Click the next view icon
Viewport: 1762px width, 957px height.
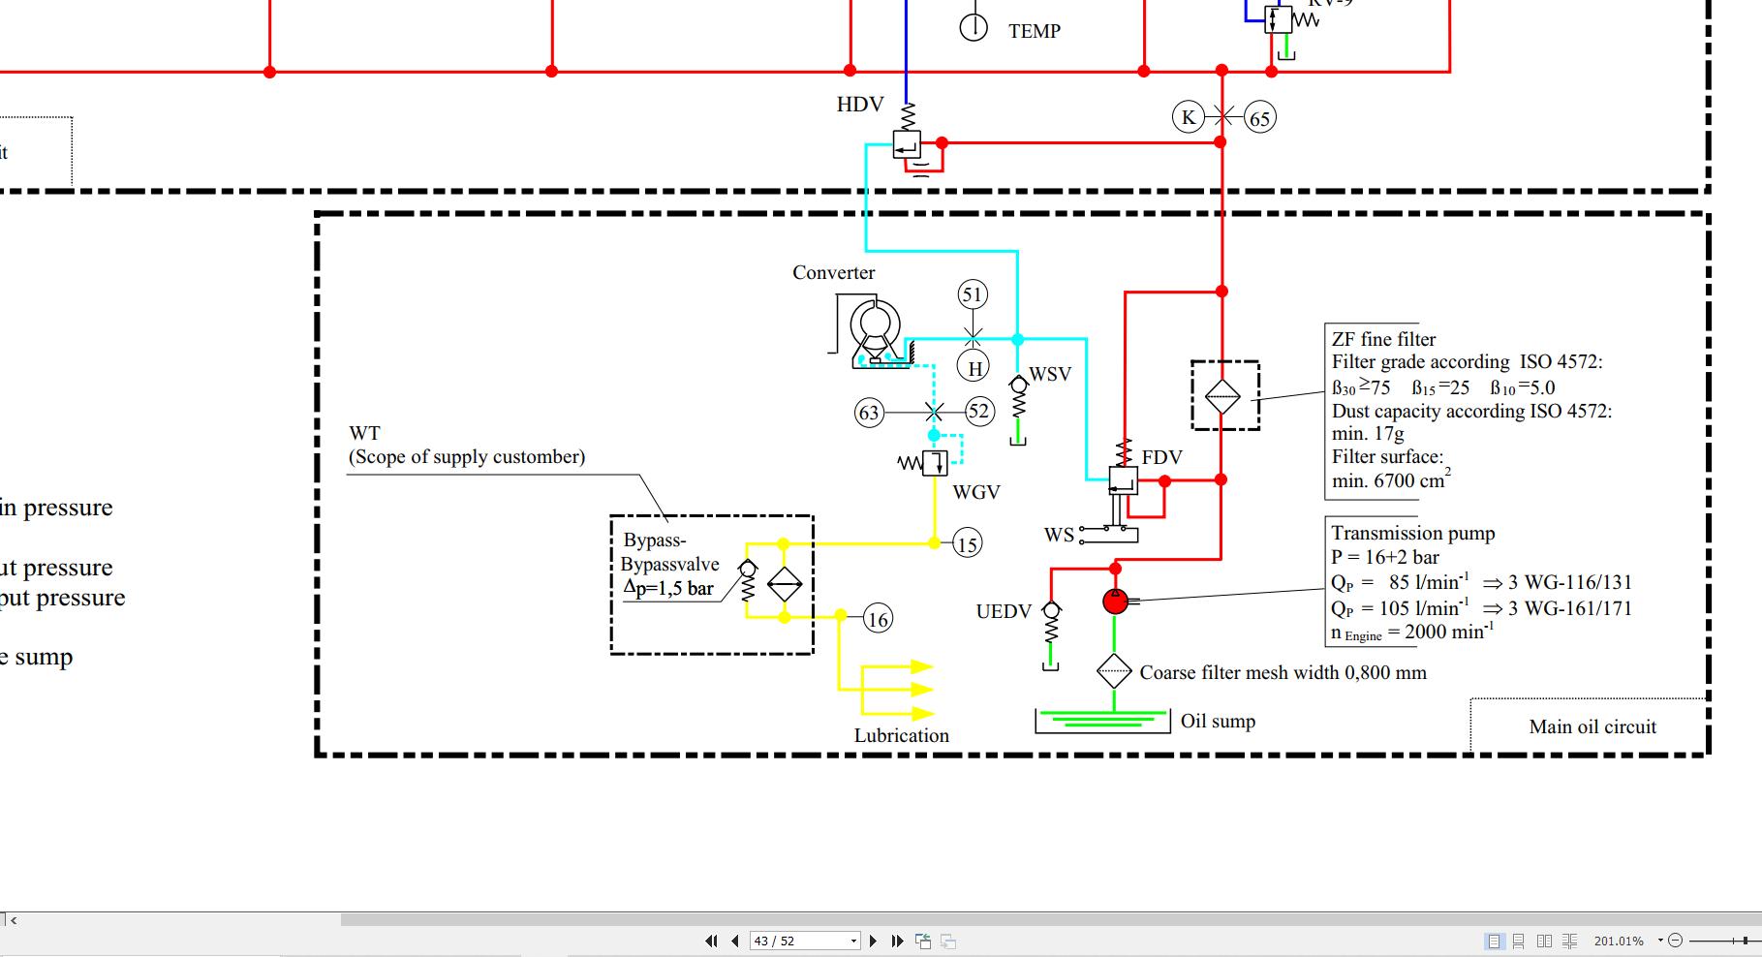[948, 941]
